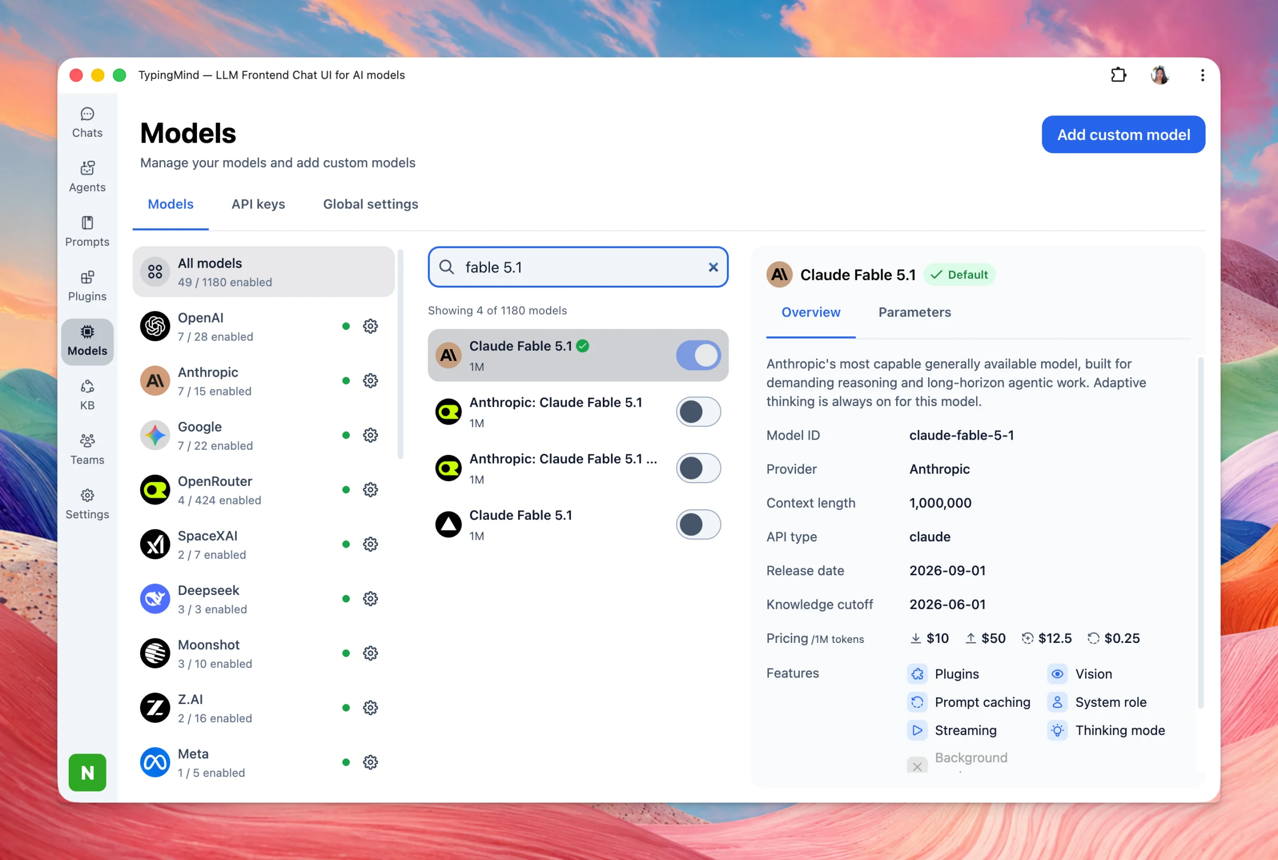This screenshot has height=860, width=1278.
Task: Open Anthropic provider gear settings
Action: point(371,381)
